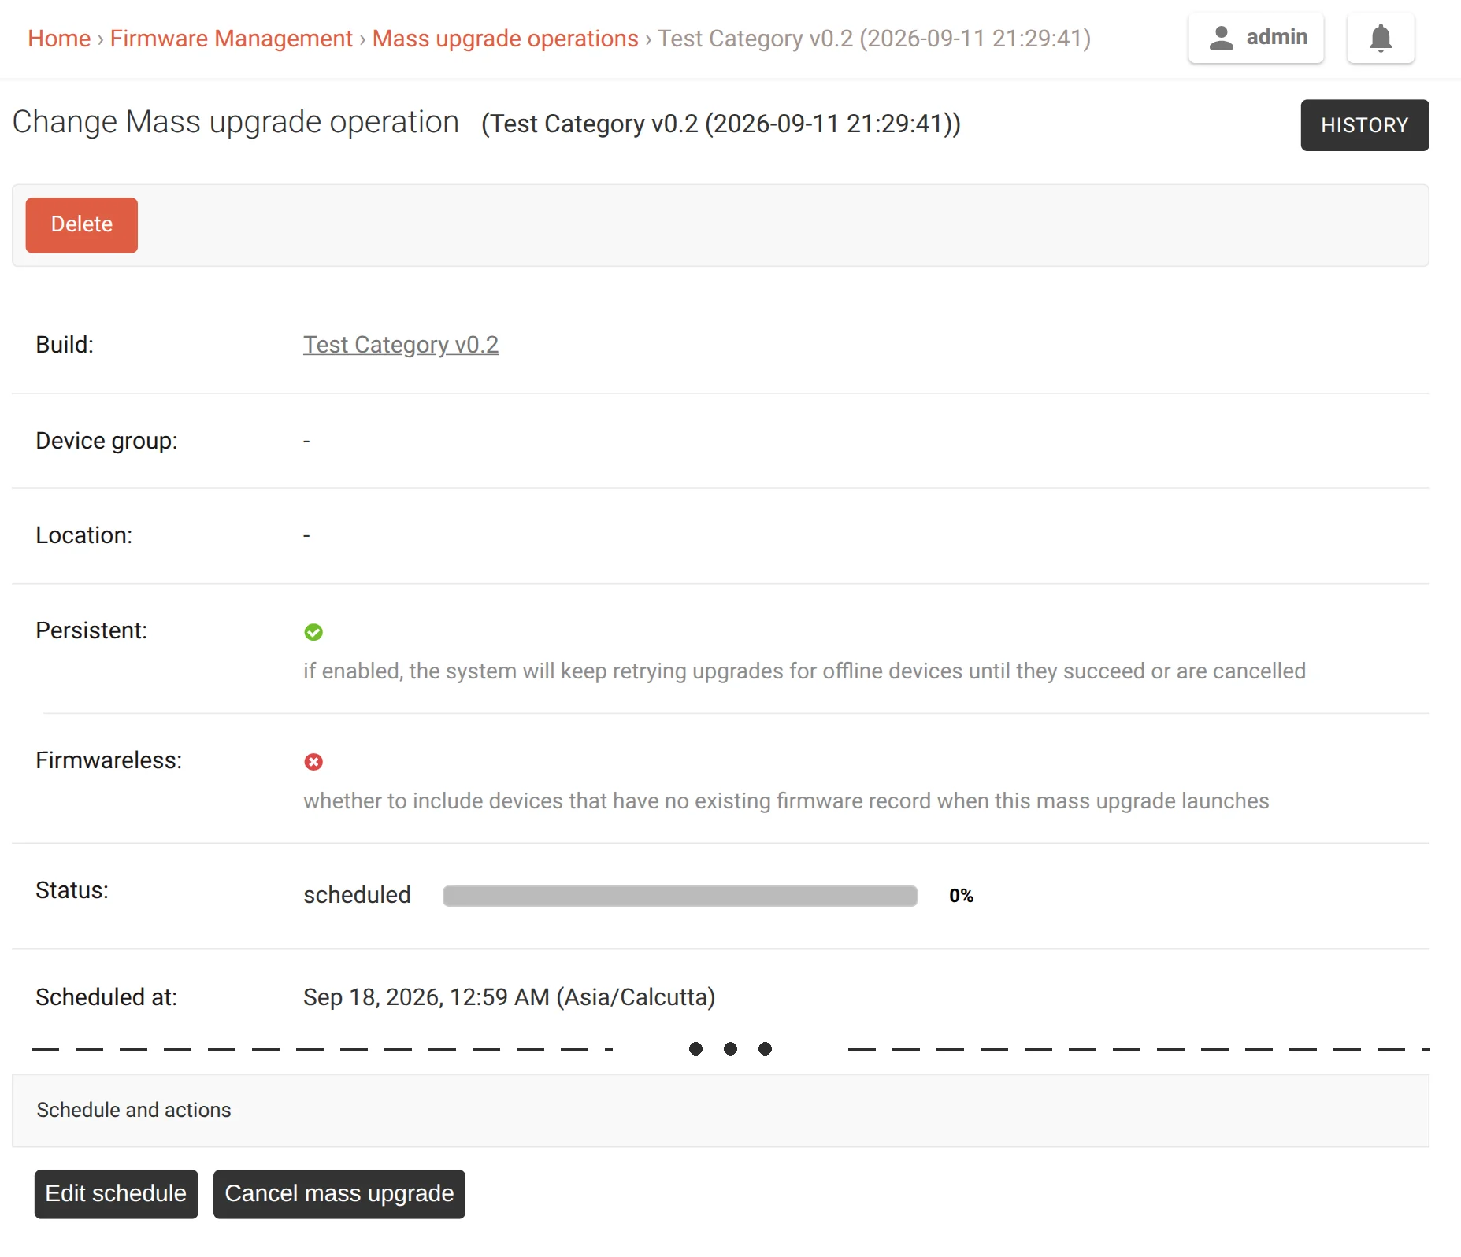Image resolution: width=1461 pixels, height=1257 pixels.
Task: Open the notifications bell icon
Action: click(x=1381, y=38)
